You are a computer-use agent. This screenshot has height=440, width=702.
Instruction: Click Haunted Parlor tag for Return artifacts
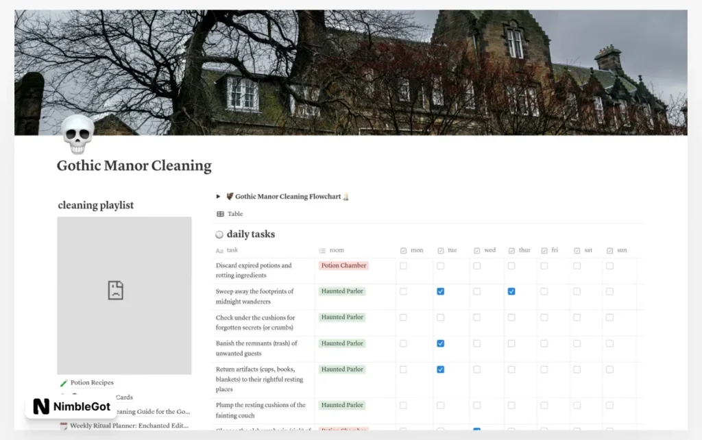click(x=342, y=369)
